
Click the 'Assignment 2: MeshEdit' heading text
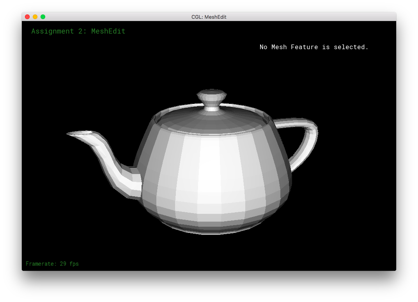click(x=78, y=31)
